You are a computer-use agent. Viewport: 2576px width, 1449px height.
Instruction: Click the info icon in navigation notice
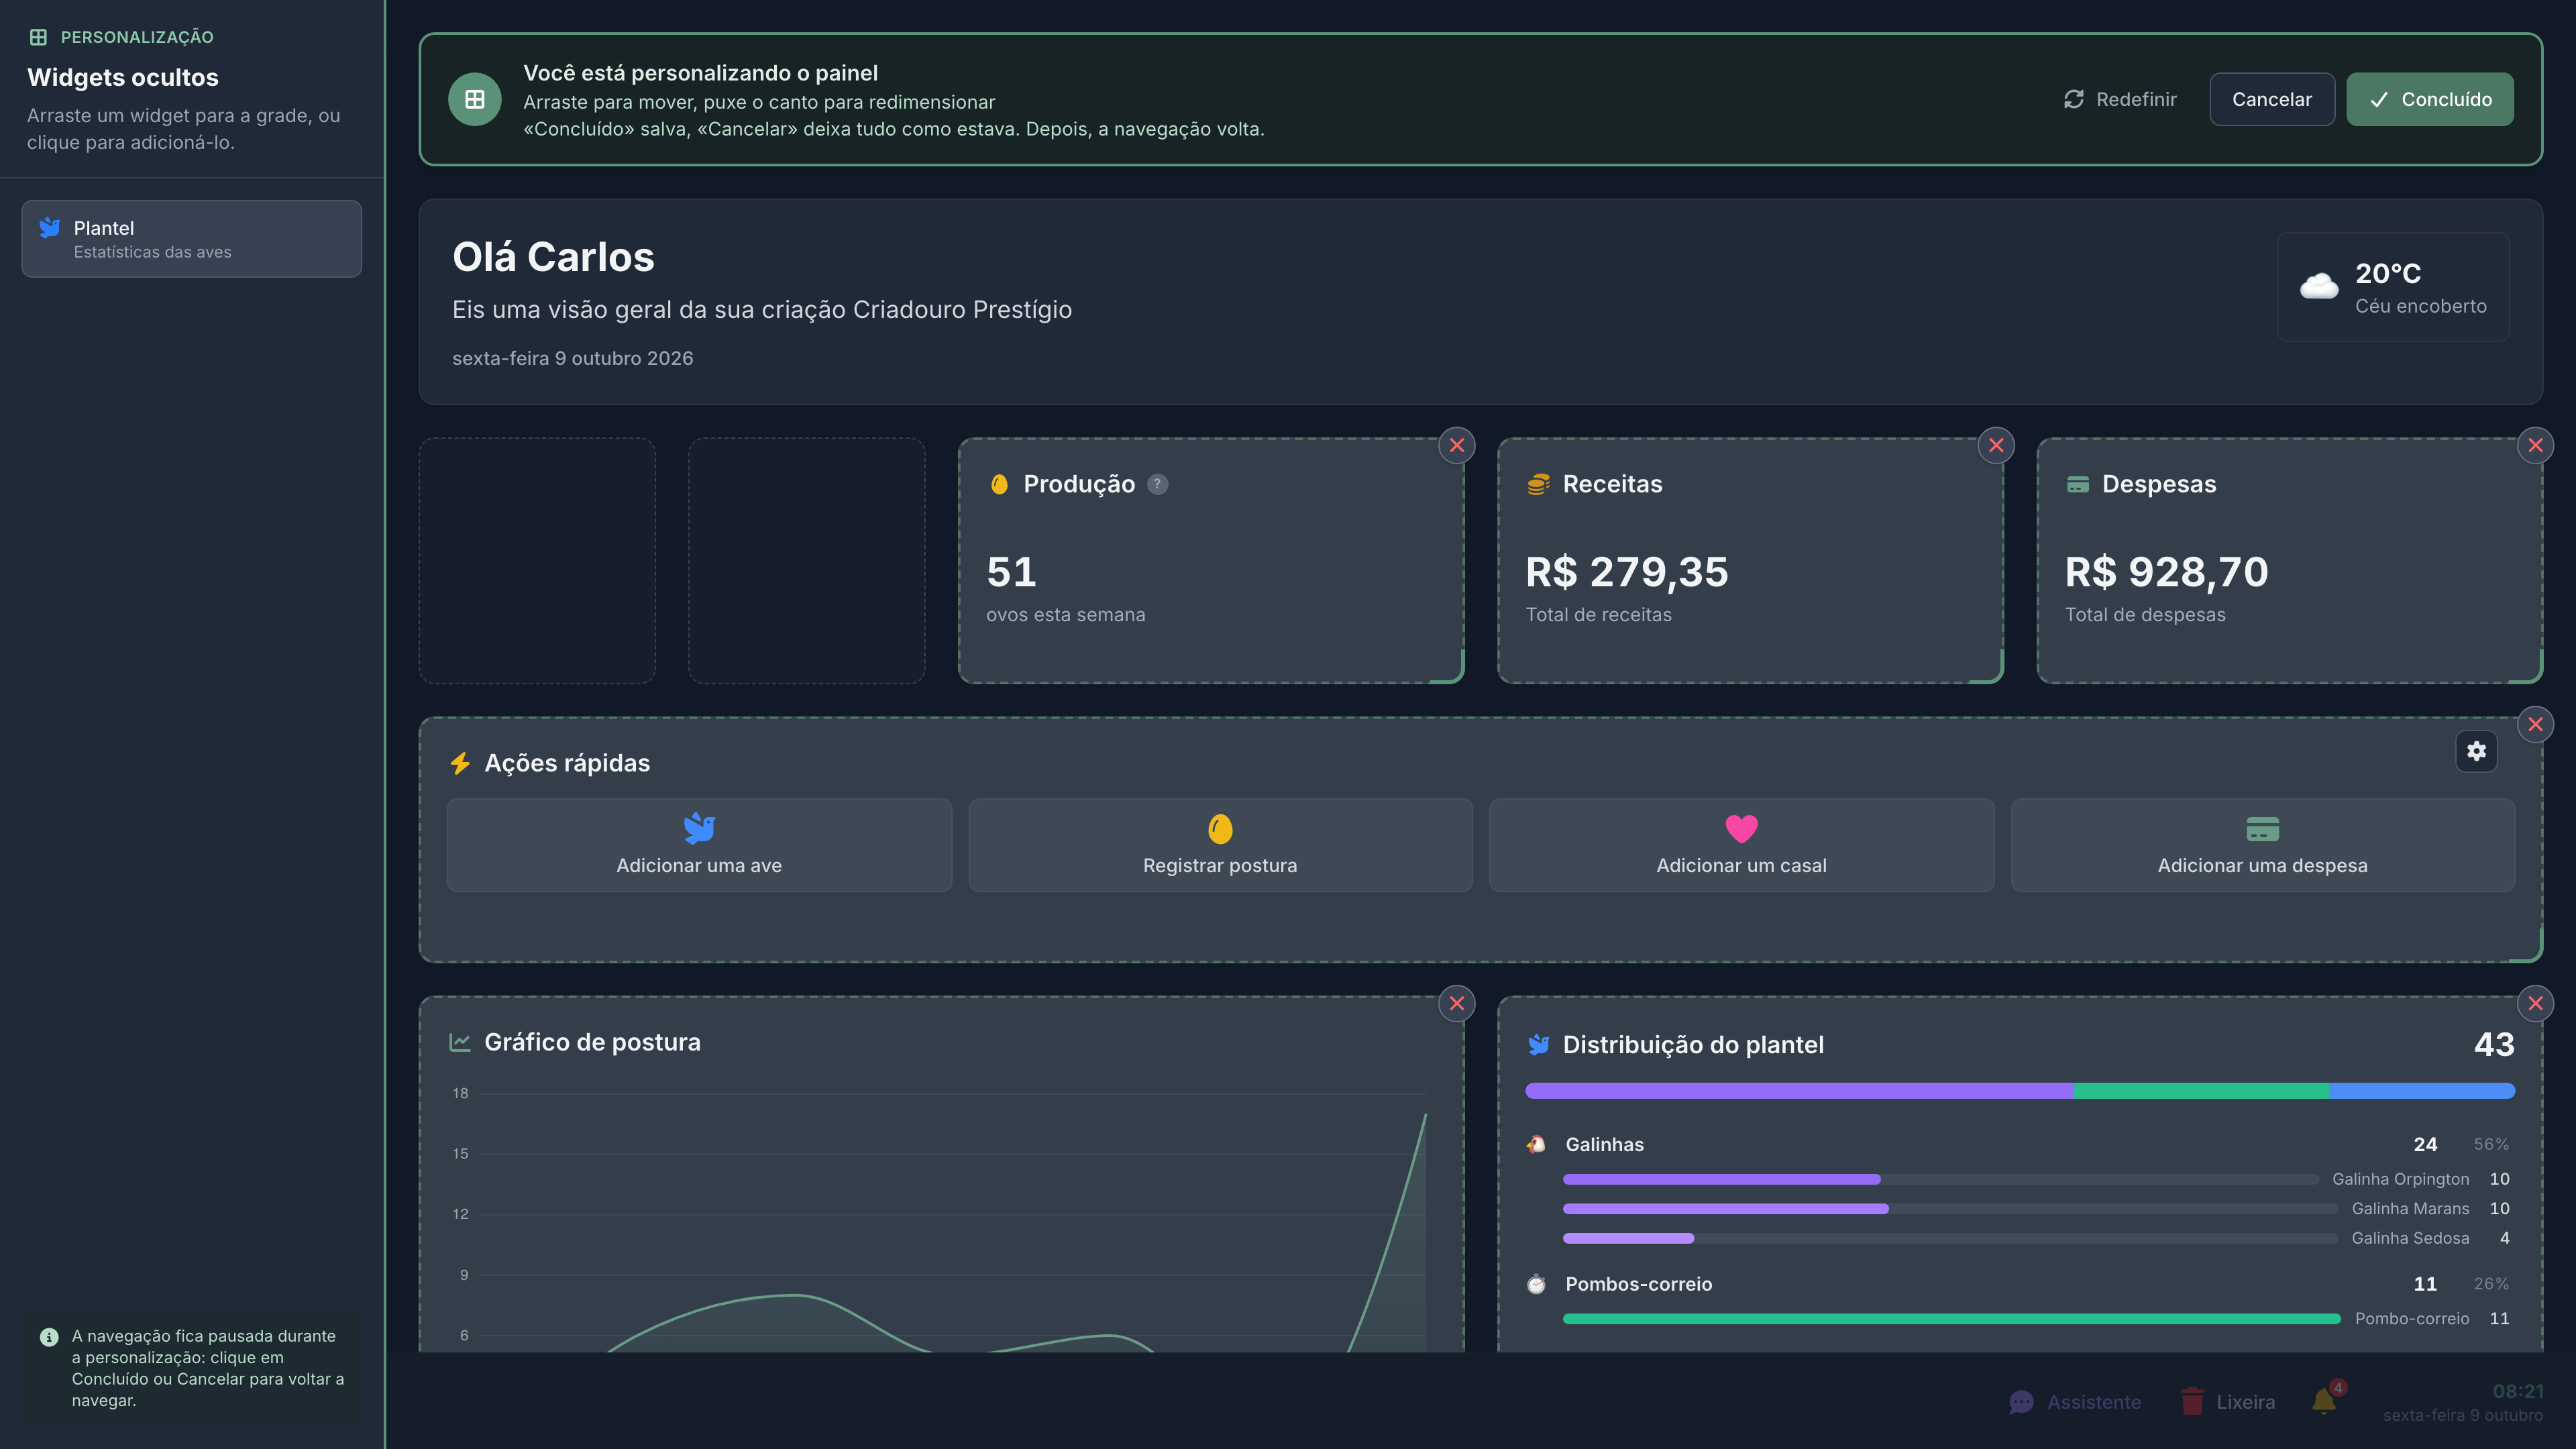(49, 1337)
